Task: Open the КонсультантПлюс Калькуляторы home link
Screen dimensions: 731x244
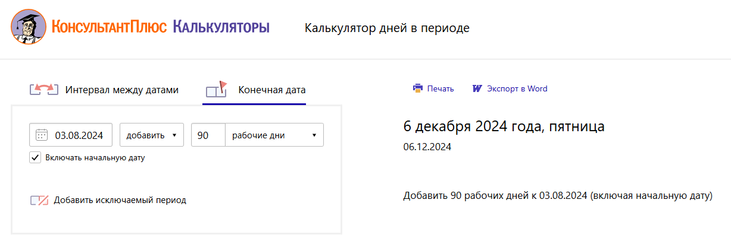Action: point(161,27)
